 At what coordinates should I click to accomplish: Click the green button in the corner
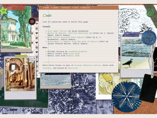pyautogui.click(x=150, y=13)
